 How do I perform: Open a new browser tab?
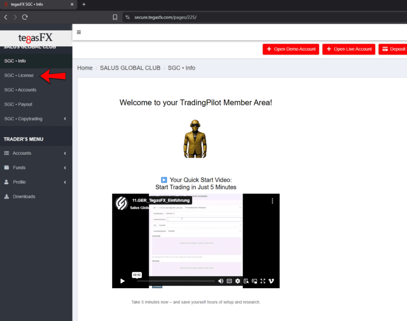tap(84, 4)
